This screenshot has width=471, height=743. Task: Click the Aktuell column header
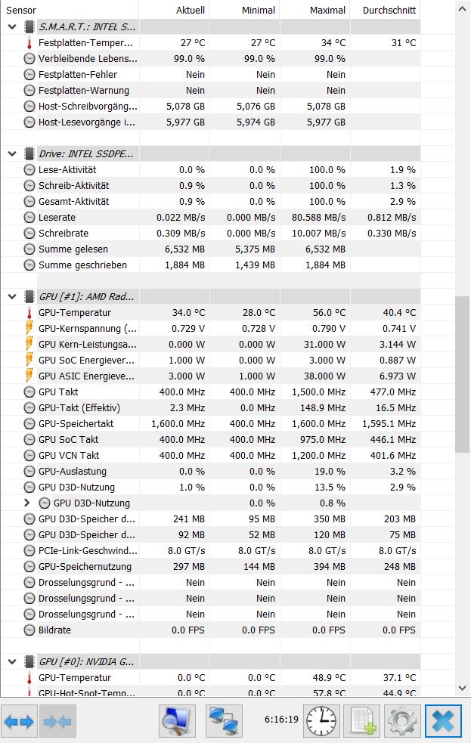pyautogui.click(x=175, y=10)
